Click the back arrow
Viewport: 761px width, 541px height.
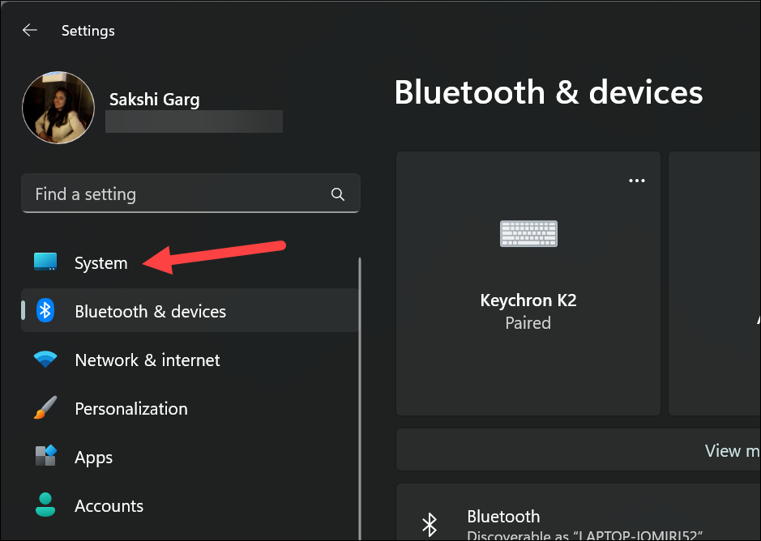29,30
